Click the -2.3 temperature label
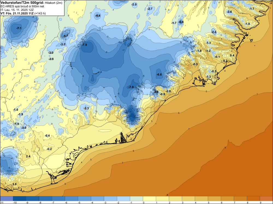Image resolution: width=273 pixels, height=204 pixels. click(86, 108)
